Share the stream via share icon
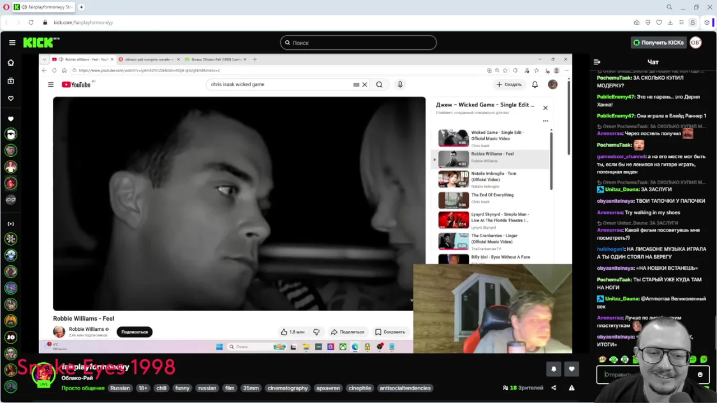This screenshot has width=717, height=403. click(x=554, y=388)
